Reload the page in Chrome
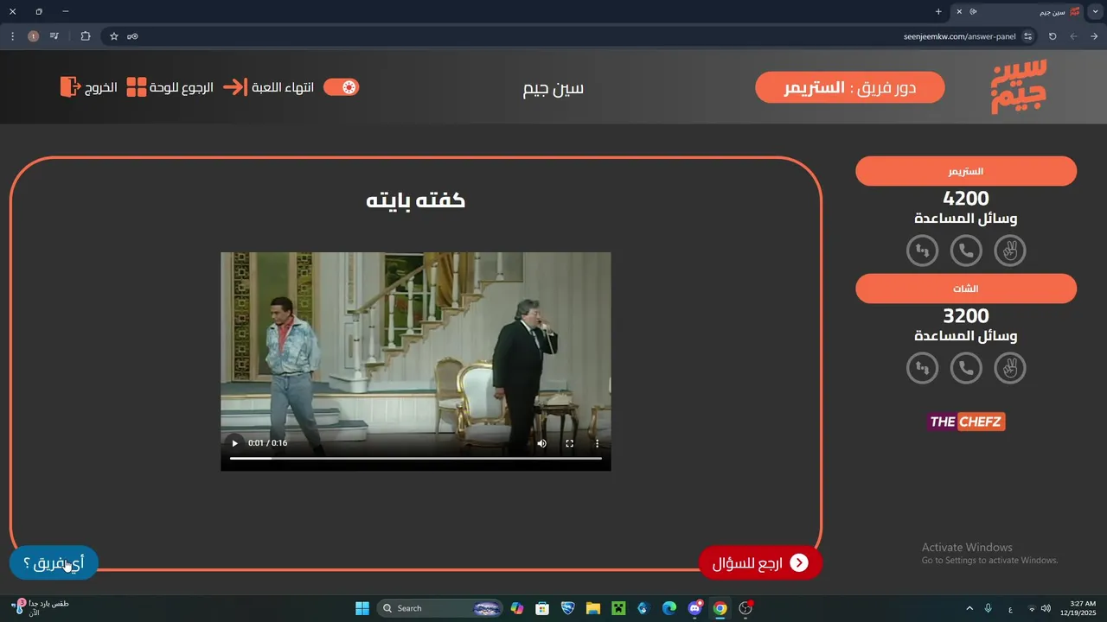The width and height of the screenshot is (1107, 622). click(x=1053, y=36)
